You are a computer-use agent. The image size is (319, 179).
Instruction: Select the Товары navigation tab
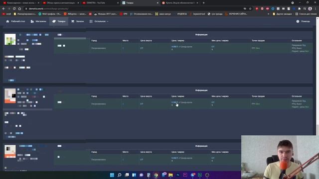59,21
